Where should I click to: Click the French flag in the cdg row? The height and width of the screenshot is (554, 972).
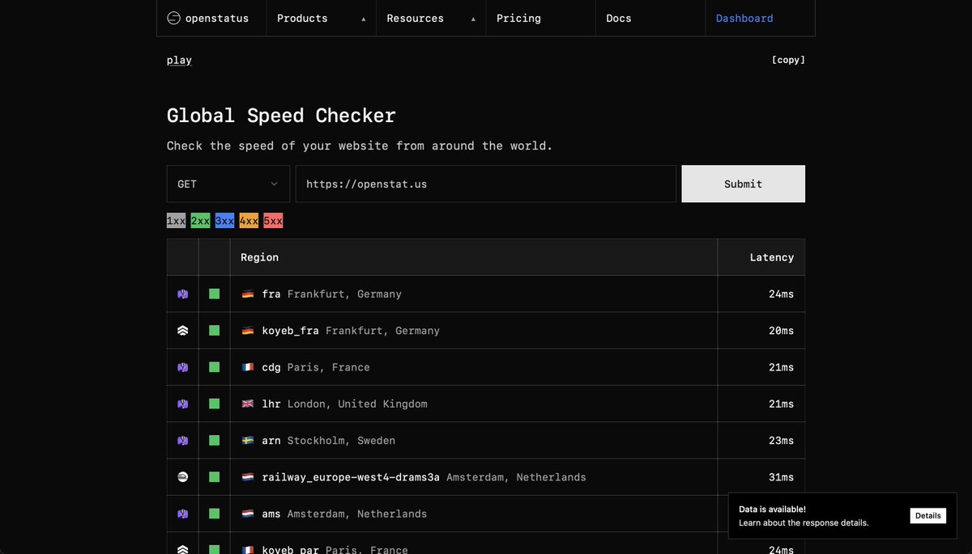(248, 367)
